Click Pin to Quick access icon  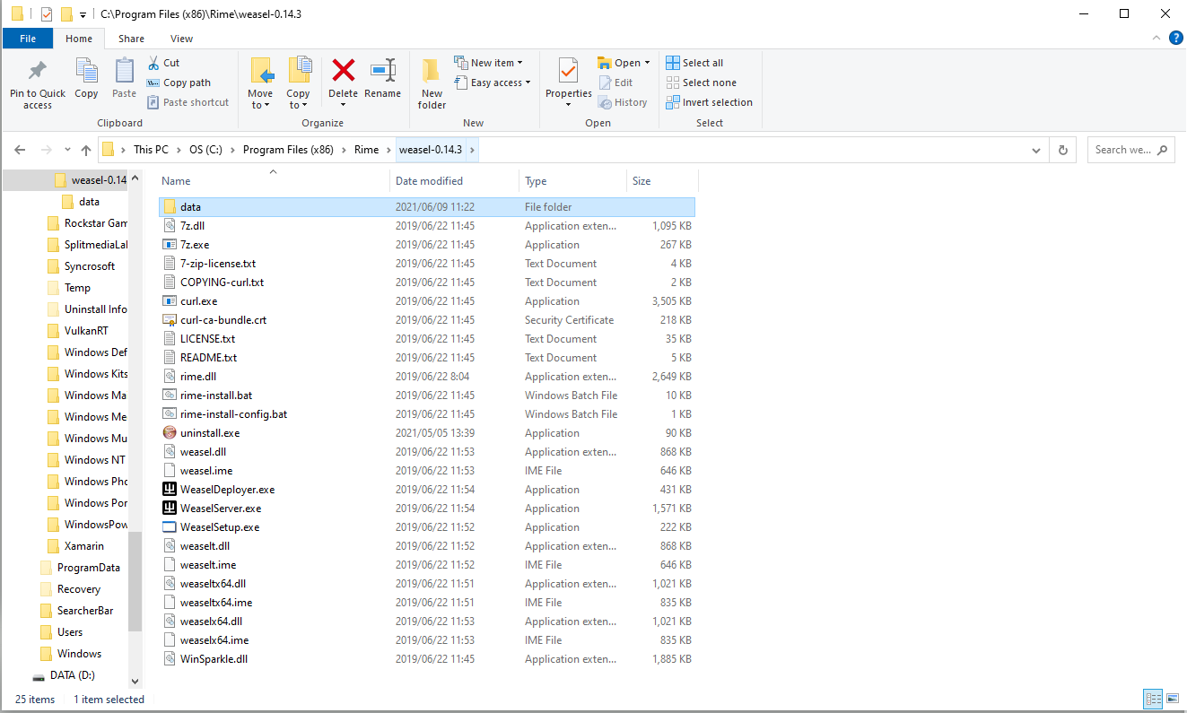tap(38, 70)
